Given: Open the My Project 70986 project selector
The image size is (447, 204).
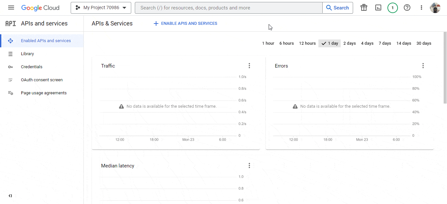Looking at the screenshot, I should click(101, 8).
